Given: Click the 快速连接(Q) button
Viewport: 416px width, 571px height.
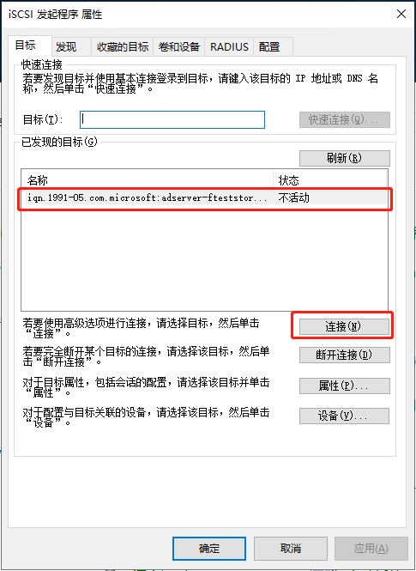Looking at the screenshot, I should point(344,120).
